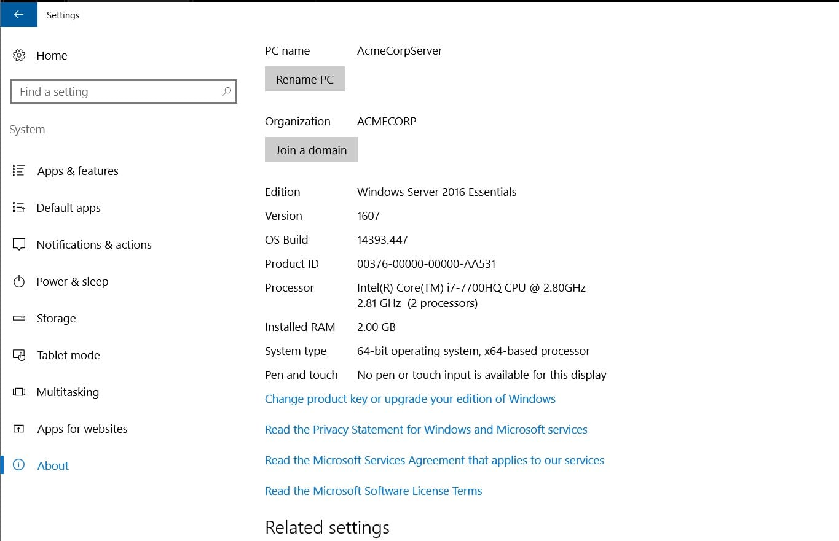Open Microsoft Software License Terms link
Viewport: 839px width, 541px height.
[374, 491]
